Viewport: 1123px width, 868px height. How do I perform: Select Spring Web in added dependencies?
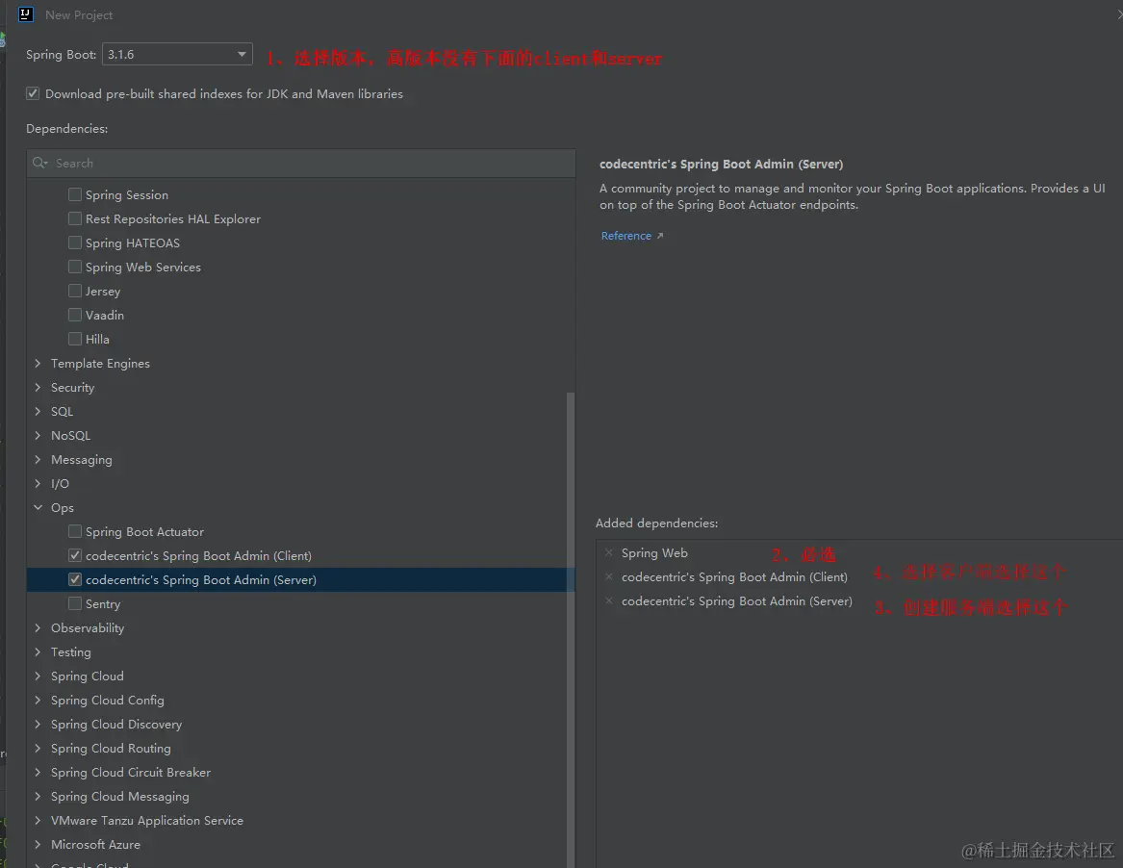654,553
